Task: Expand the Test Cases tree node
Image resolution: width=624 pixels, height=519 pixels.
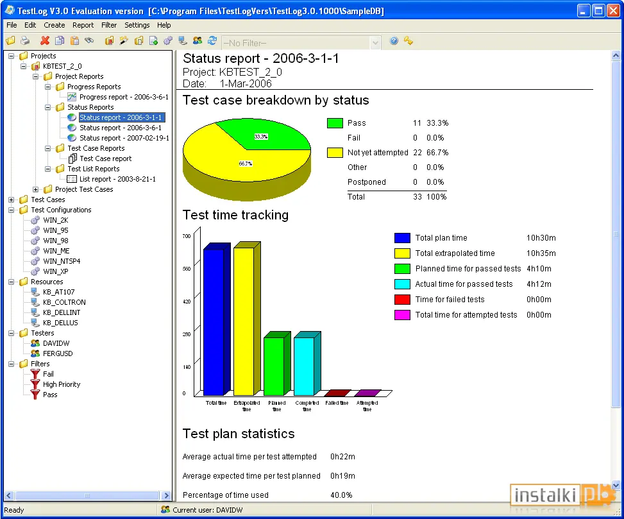Action: point(11,200)
